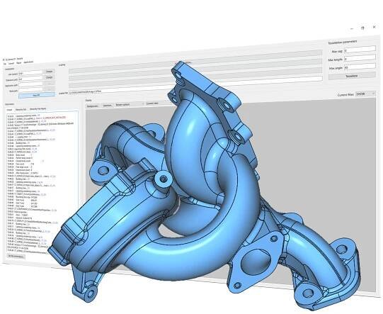Close the application window

(375, 27)
